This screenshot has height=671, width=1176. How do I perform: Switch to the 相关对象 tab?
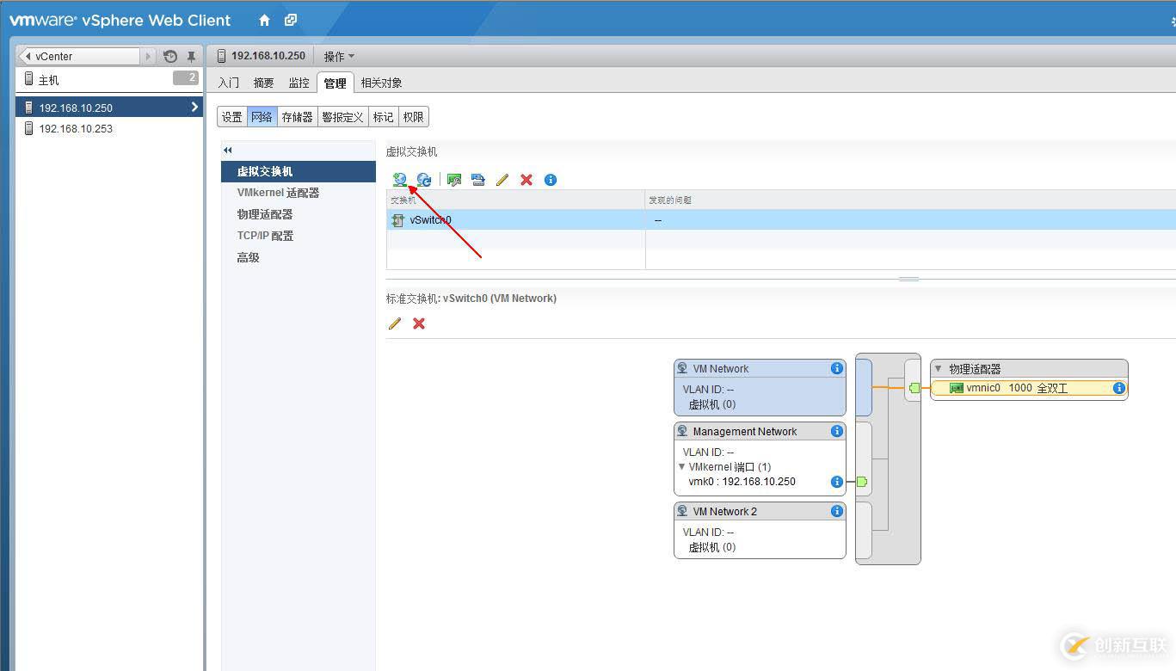coord(382,83)
